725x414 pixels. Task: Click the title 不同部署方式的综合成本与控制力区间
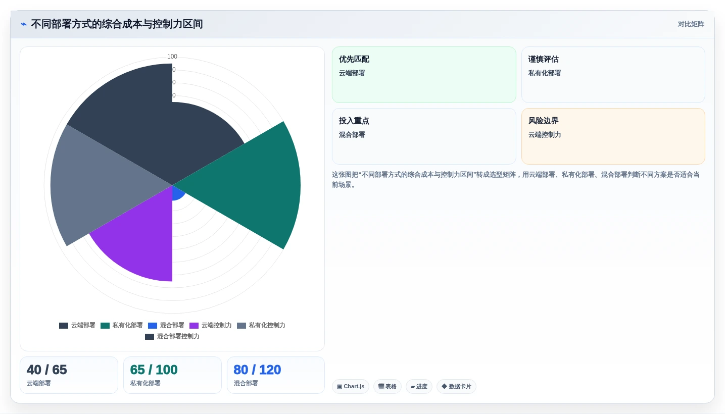point(117,24)
